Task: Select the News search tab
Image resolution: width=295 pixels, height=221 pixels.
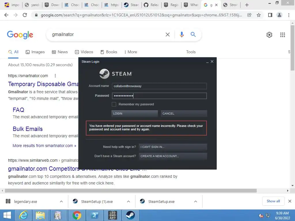Action: (x=60, y=52)
